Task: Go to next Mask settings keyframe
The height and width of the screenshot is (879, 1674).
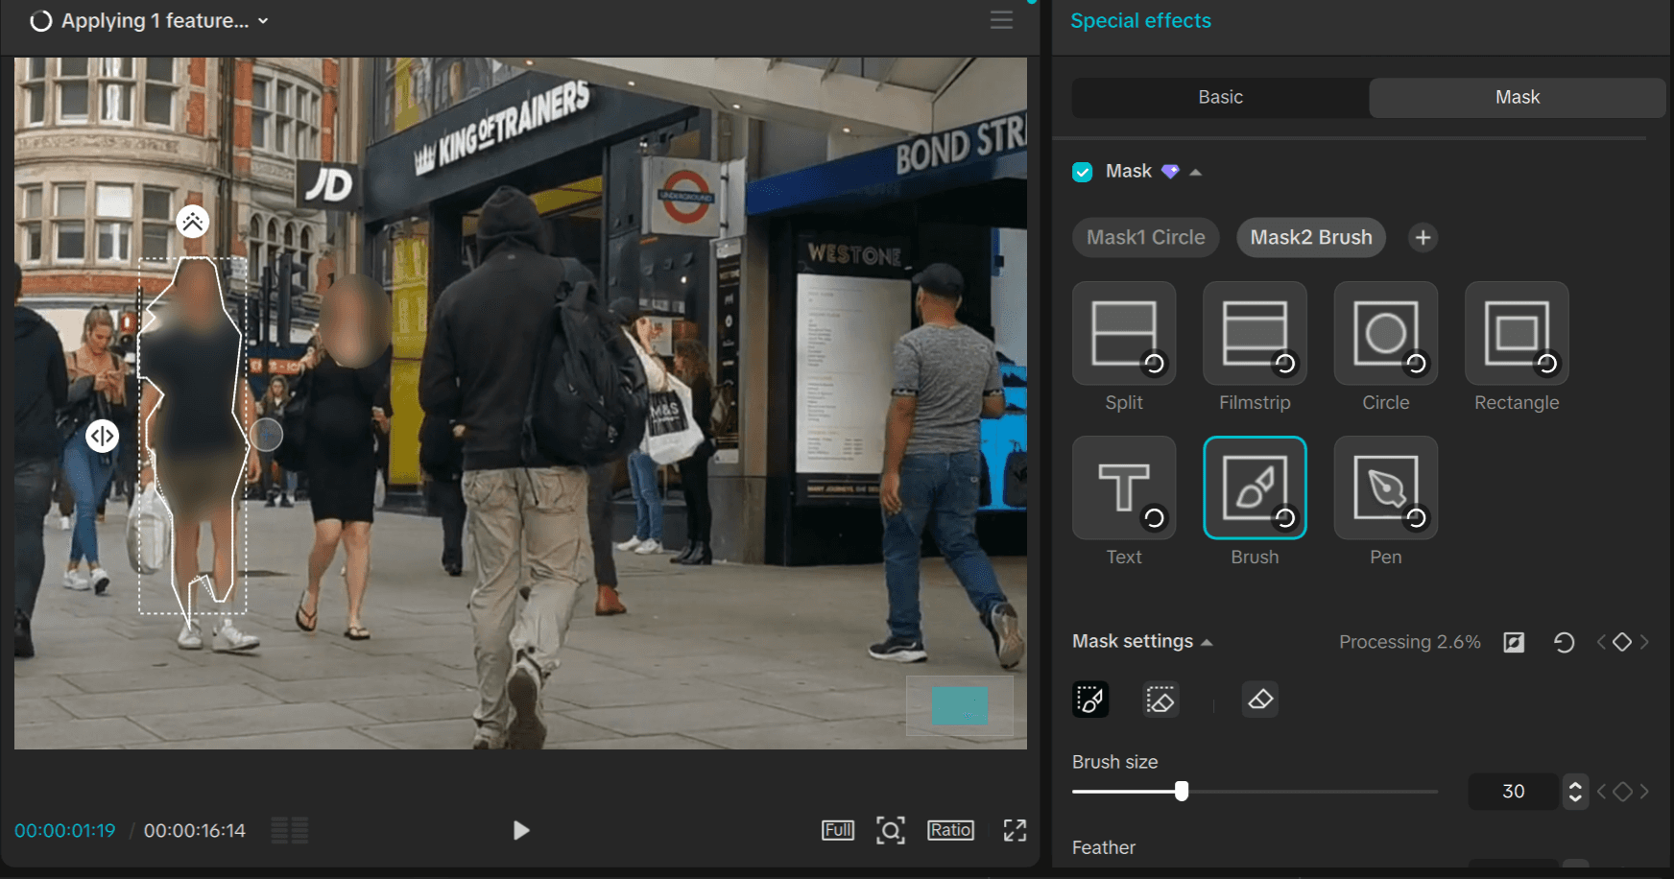Action: [x=1644, y=642]
